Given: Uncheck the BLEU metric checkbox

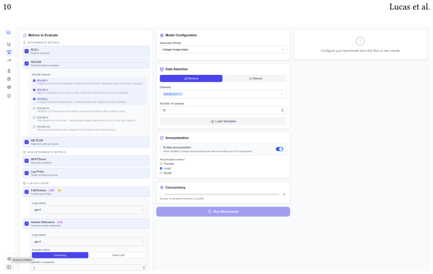Looking at the screenshot, I should click(x=27, y=51).
